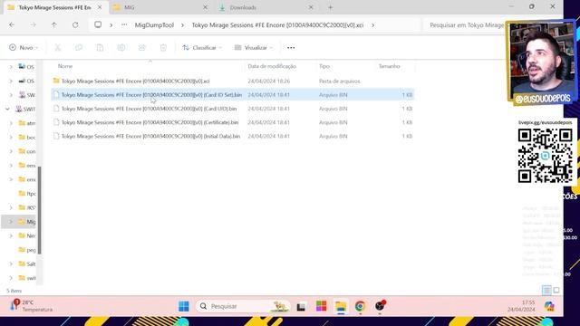Select the SW drive in the tree
The width and height of the screenshot is (580, 326).
[27, 95]
